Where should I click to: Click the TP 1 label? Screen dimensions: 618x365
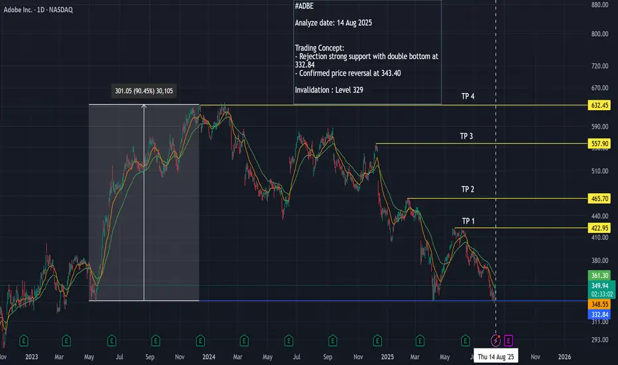[x=468, y=221]
